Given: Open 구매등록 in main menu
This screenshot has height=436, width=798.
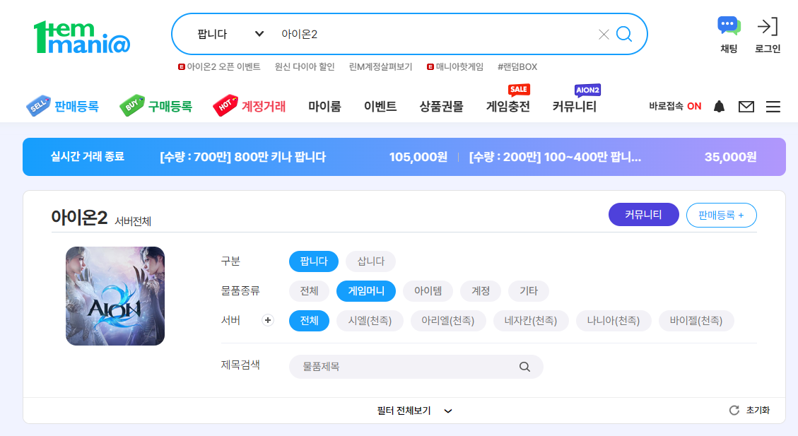Looking at the screenshot, I should [170, 106].
